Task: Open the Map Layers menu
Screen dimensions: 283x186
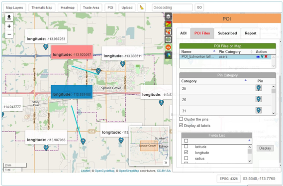Action: [x=14, y=7]
